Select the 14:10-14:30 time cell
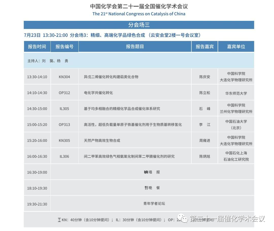This screenshot has width=274, height=231. 37,93
